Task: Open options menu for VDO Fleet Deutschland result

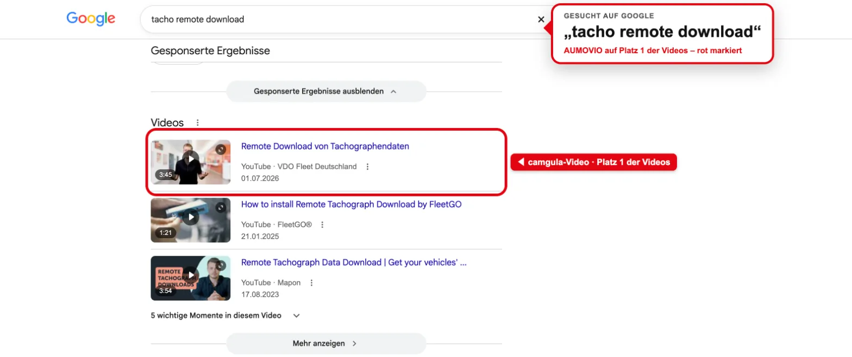Action: (x=367, y=167)
